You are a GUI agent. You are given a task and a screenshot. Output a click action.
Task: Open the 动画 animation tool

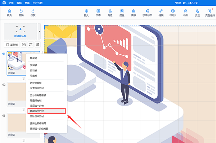(x=185, y=13)
